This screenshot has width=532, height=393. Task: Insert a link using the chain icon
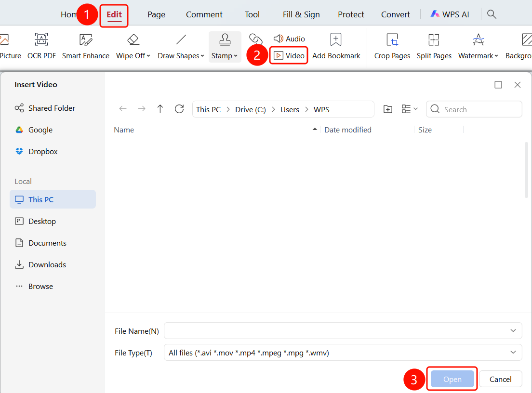(255, 39)
